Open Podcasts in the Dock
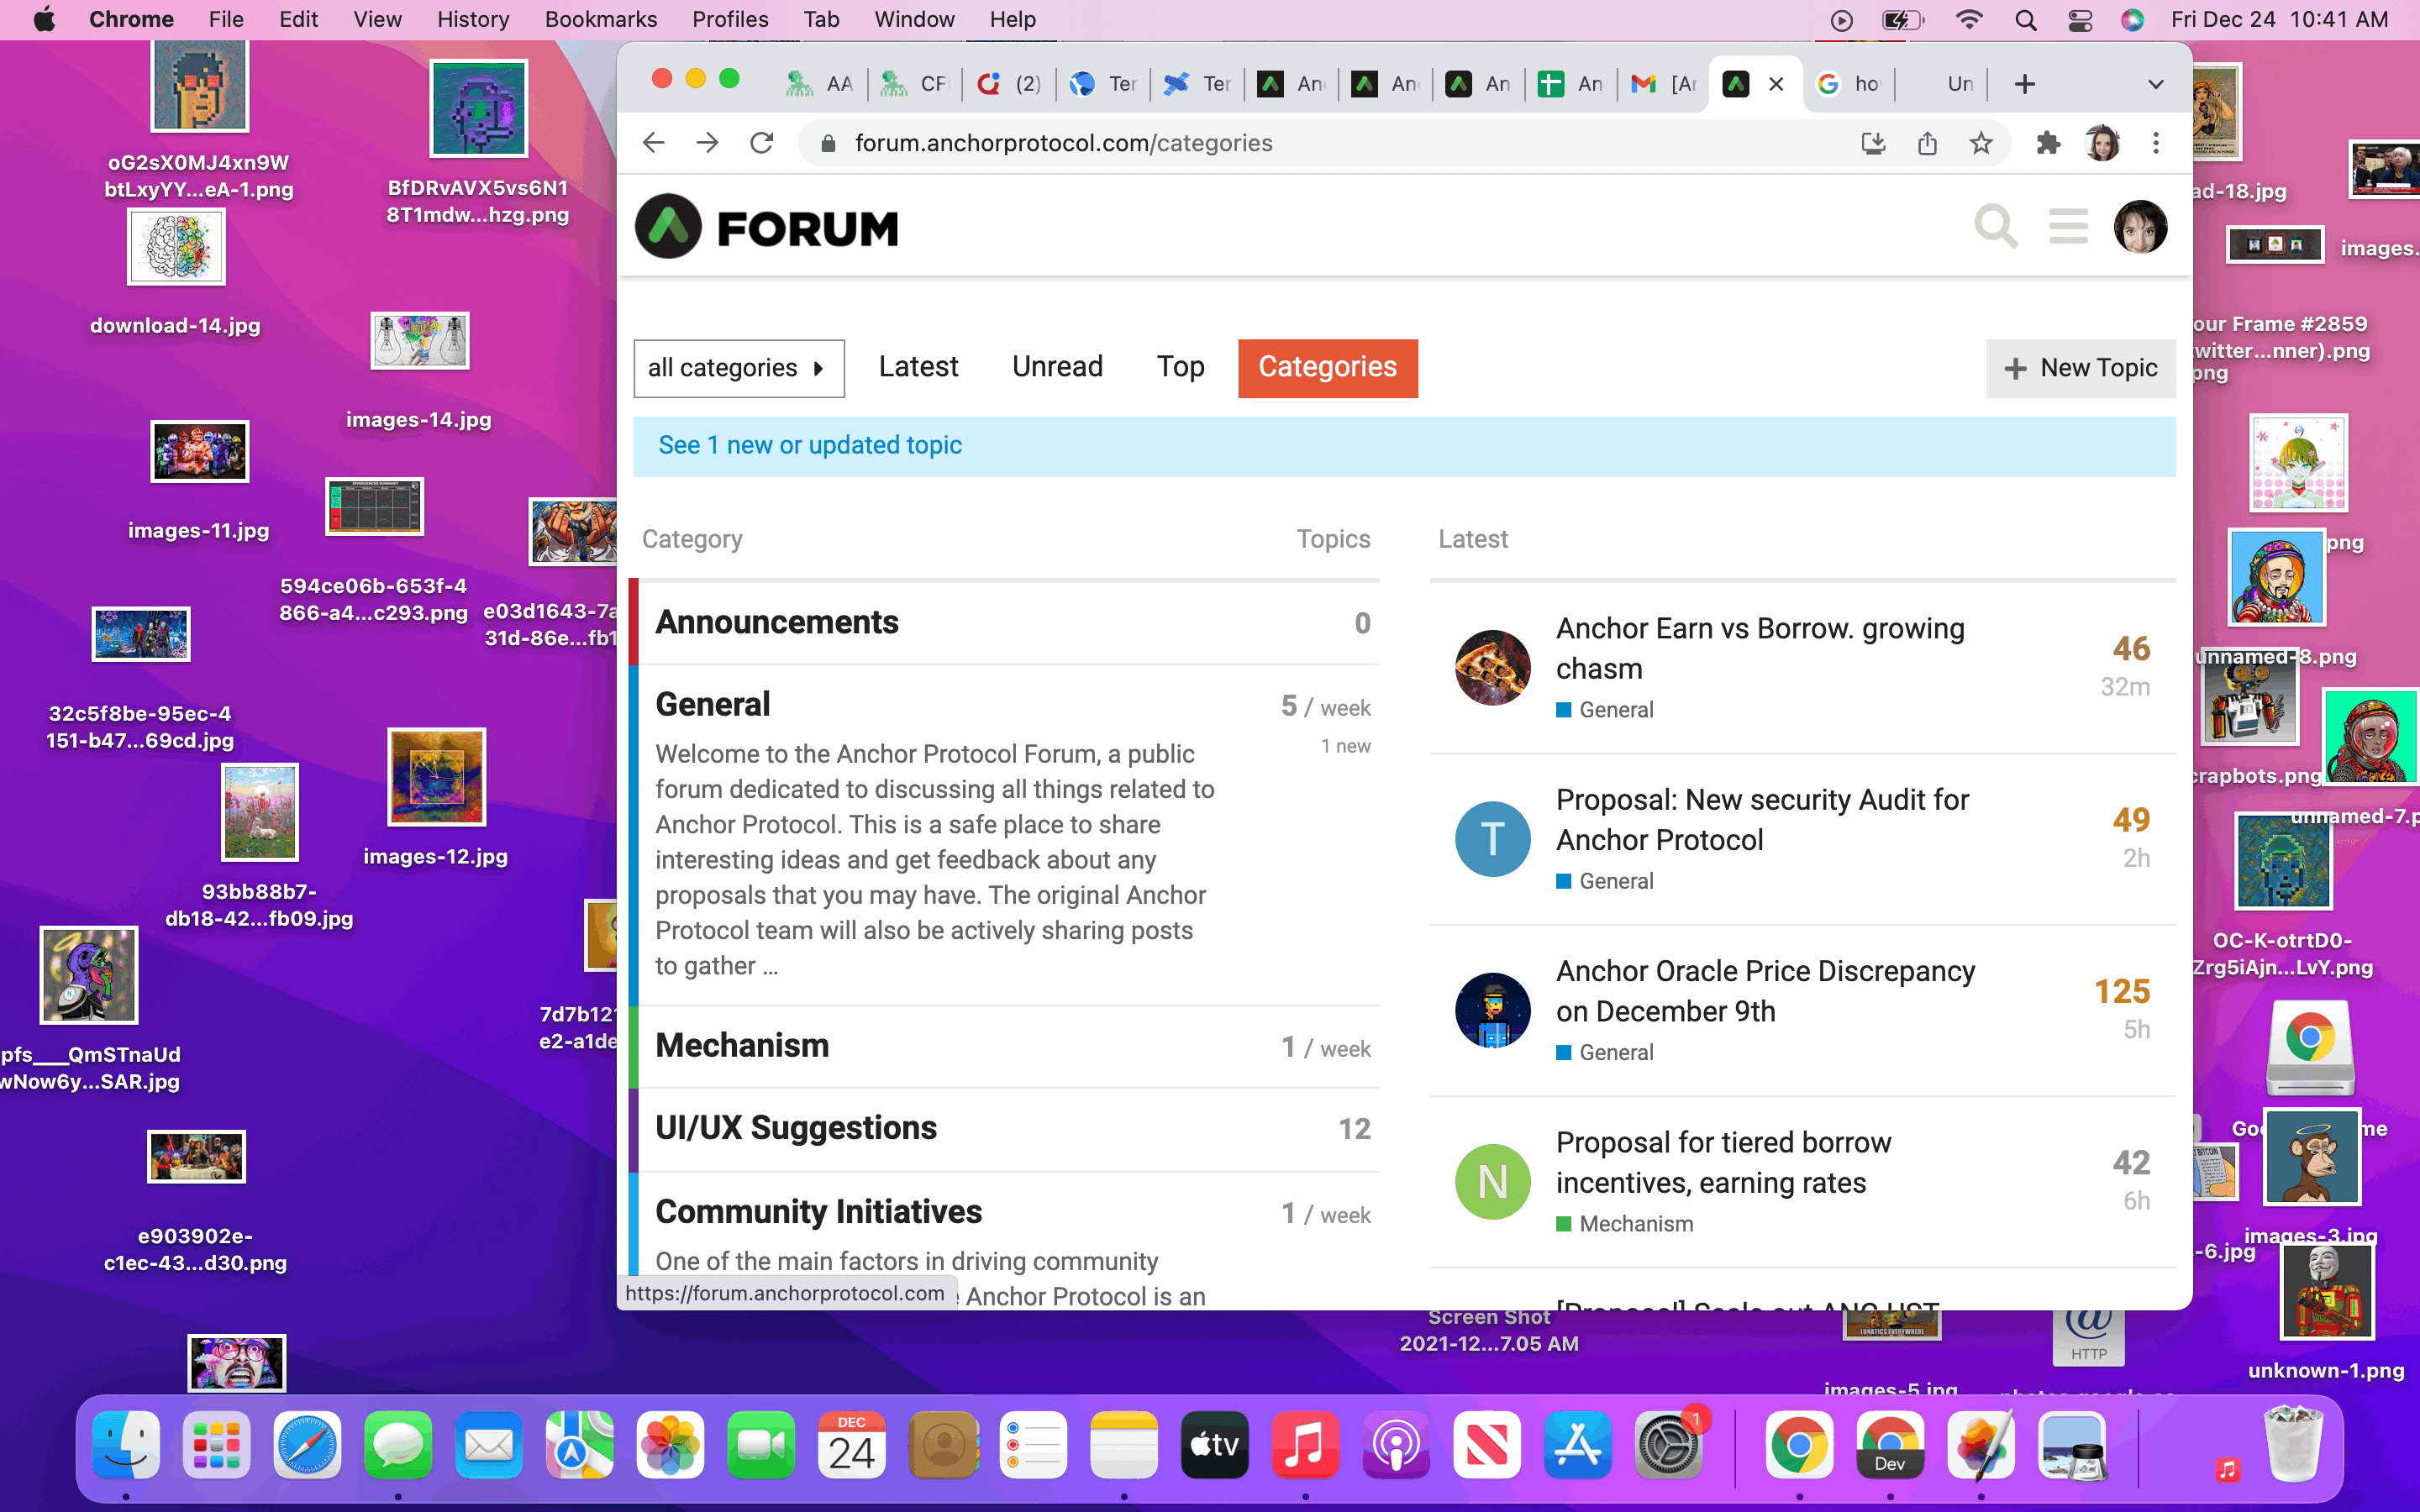The width and height of the screenshot is (2420, 1512). pos(1396,1444)
